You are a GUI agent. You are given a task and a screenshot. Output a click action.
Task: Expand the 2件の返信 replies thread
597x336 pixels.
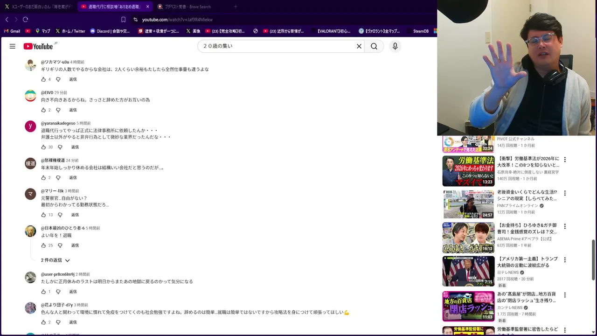click(x=55, y=260)
